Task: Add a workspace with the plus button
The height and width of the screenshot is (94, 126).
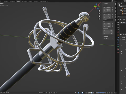Action: [x=47, y=1]
